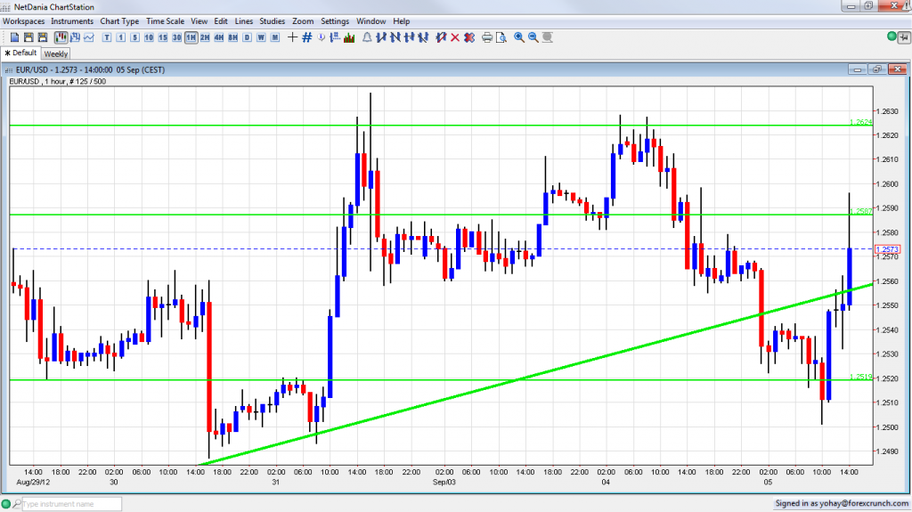
Task: Set time scale to 2H
Action: 205,37
